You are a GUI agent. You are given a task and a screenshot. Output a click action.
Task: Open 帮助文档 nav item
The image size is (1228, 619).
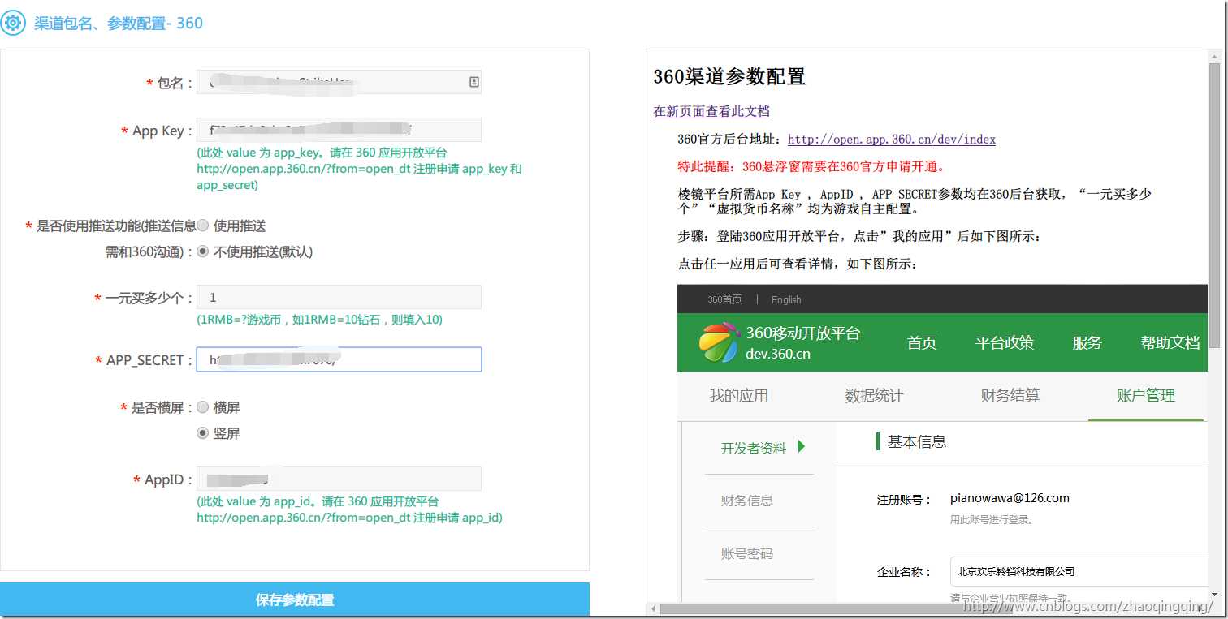1170,342
